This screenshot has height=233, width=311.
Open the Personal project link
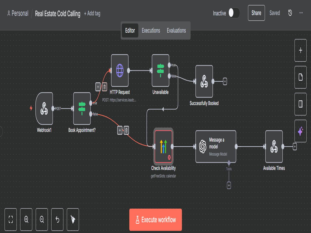click(x=18, y=13)
